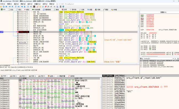Click the Stop debugging square icon
The image size is (179, 109).
6,7
